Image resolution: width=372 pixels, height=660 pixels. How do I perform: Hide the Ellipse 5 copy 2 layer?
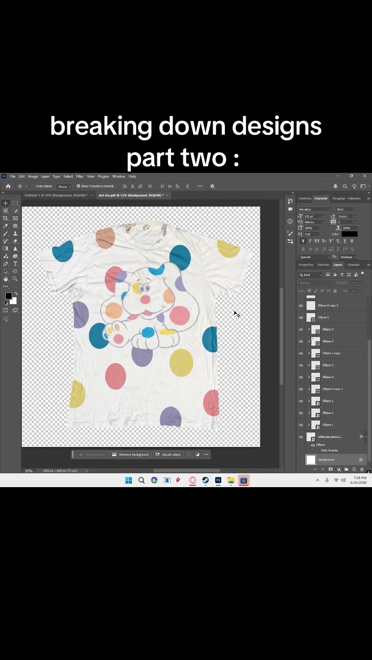point(301,306)
